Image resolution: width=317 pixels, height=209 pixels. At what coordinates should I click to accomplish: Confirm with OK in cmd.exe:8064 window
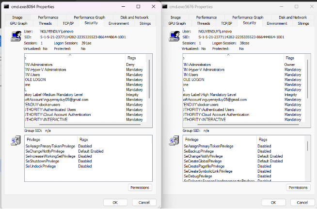[115, 203]
